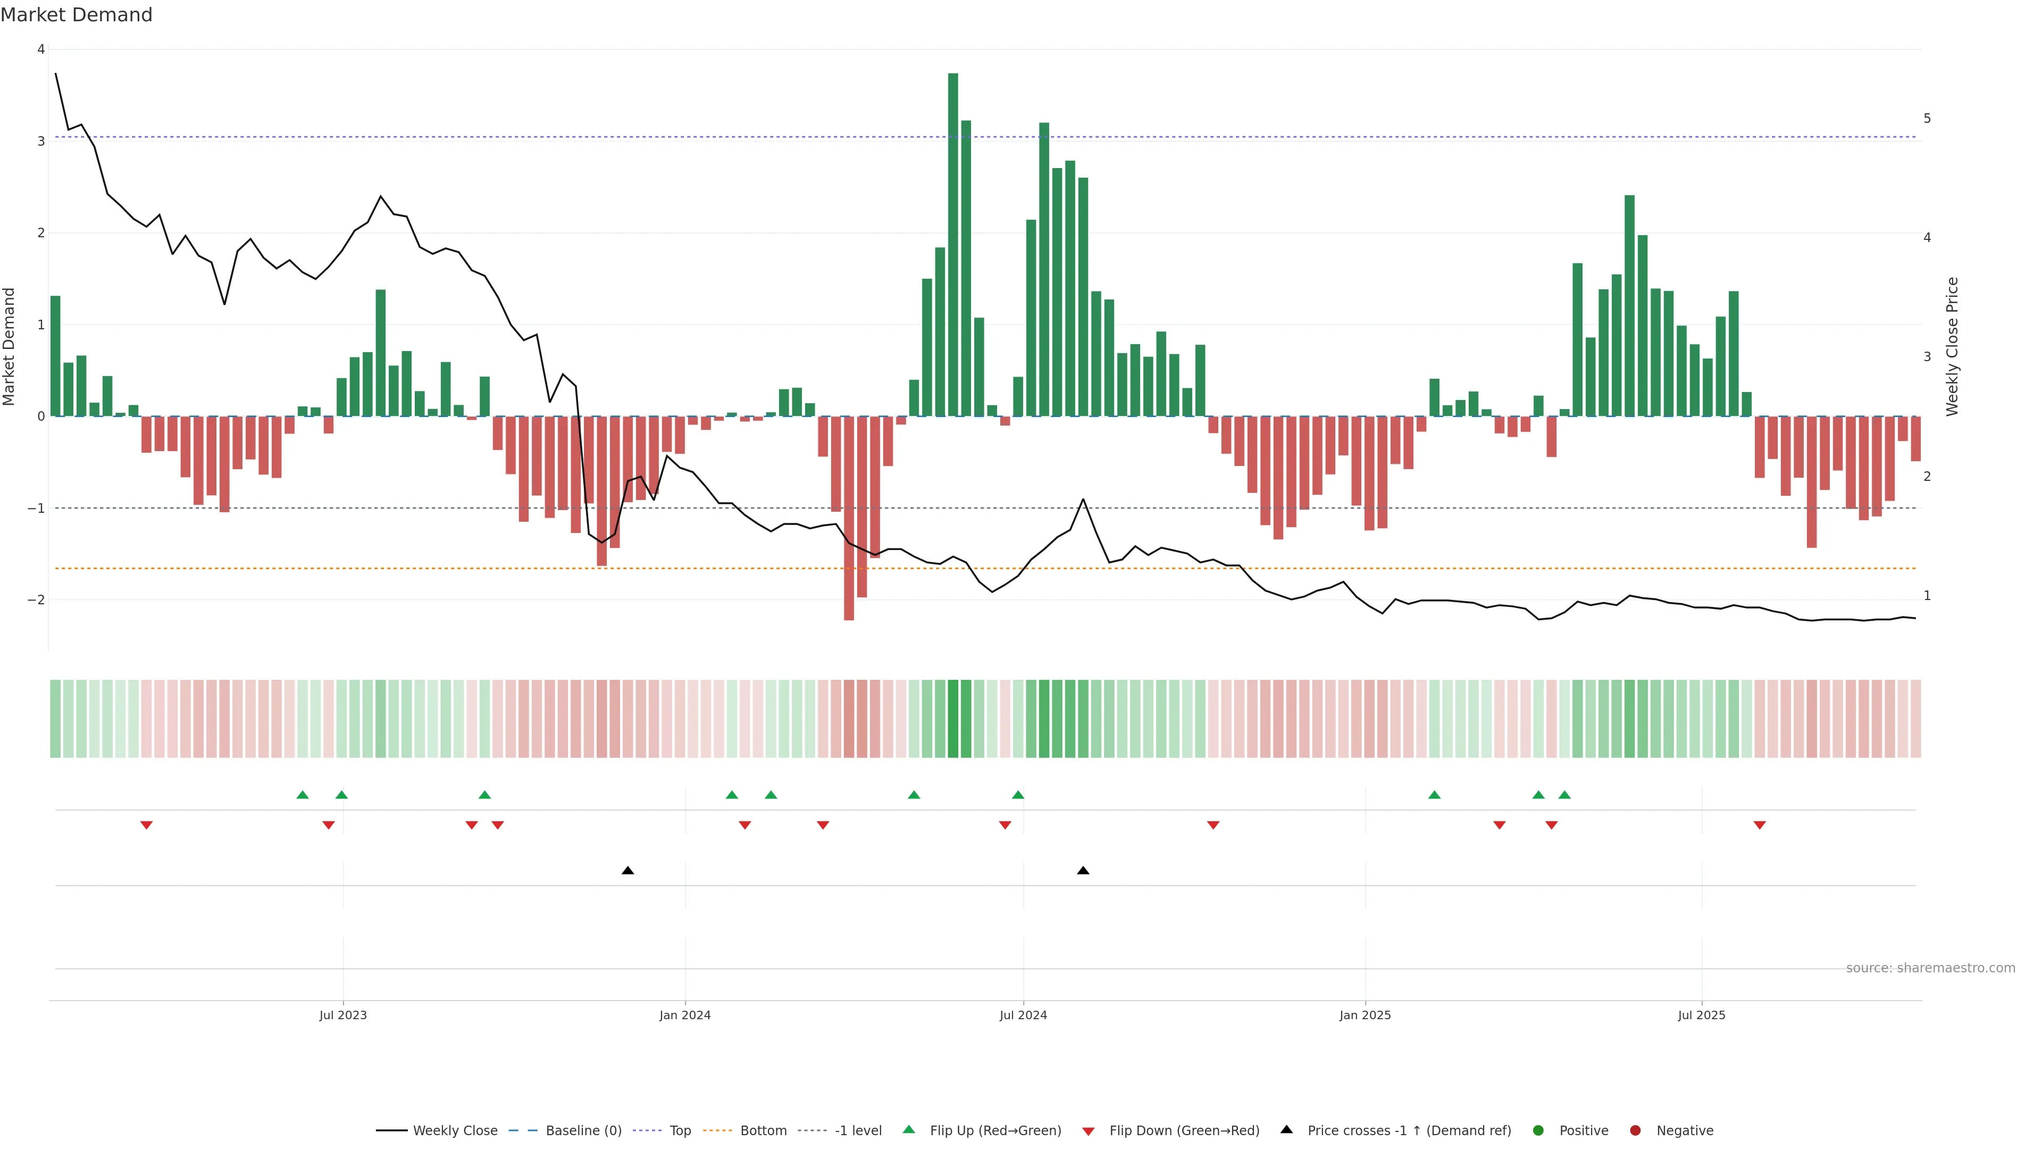Click green Flip Up legend triangle icon

[x=909, y=1129]
